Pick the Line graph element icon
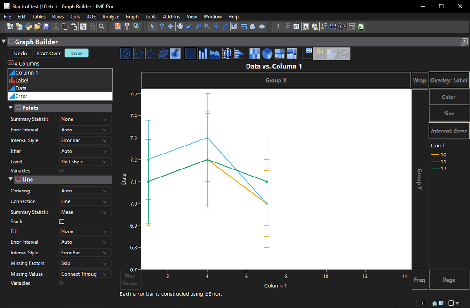The height and width of the screenshot is (308, 470). point(190,54)
